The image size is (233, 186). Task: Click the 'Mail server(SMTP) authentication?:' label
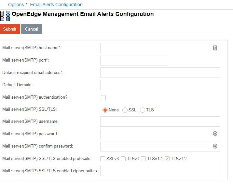click(x=35, y=97)
